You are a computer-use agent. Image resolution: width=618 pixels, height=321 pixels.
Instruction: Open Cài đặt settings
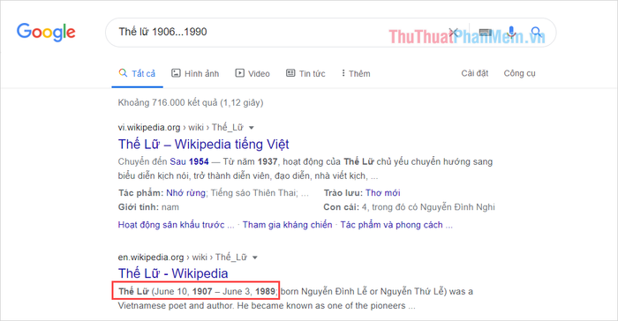pos(475,73)
